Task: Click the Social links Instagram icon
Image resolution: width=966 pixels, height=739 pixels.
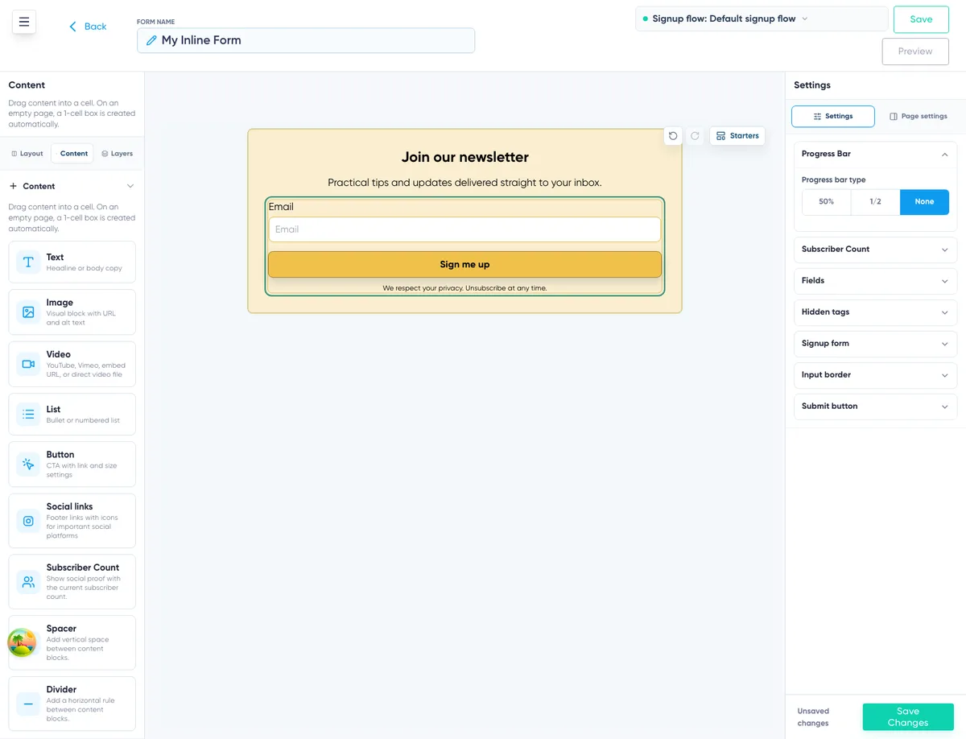Action: point(28,521)
